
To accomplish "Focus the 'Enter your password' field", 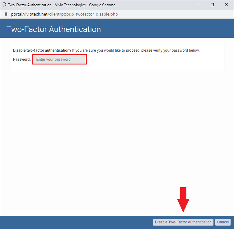I will (59, 60).
